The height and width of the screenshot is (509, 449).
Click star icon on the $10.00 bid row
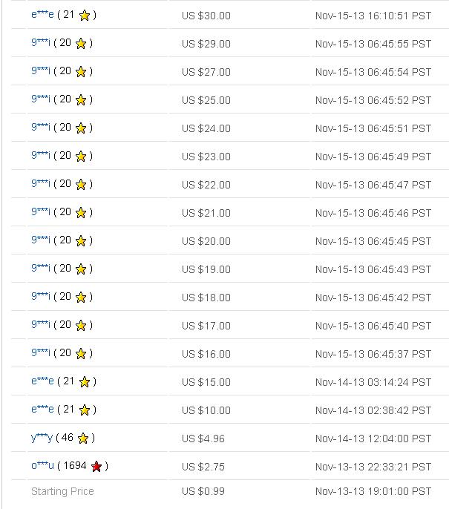click(85, 410)
